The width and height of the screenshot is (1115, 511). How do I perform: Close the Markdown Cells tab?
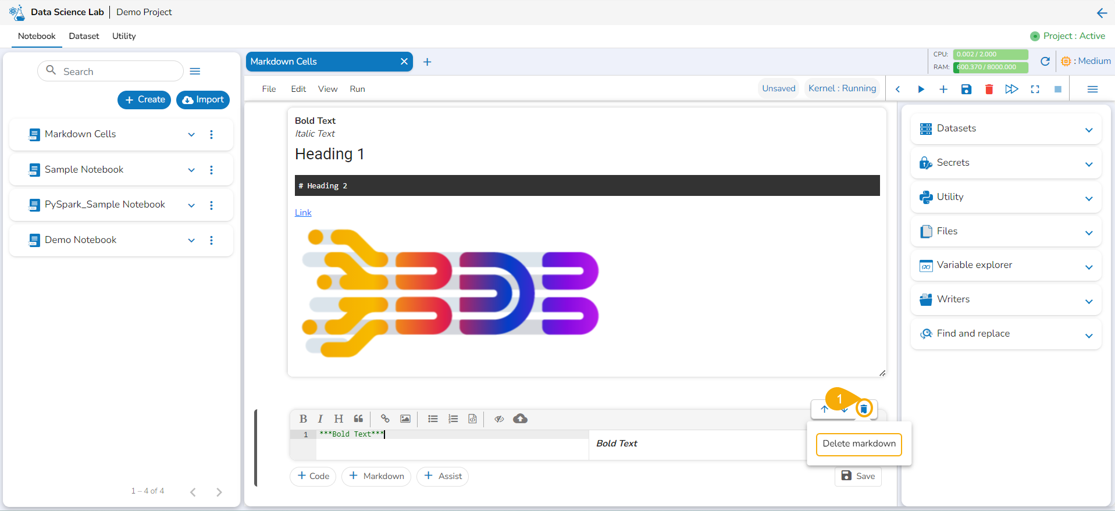[404, 62]
